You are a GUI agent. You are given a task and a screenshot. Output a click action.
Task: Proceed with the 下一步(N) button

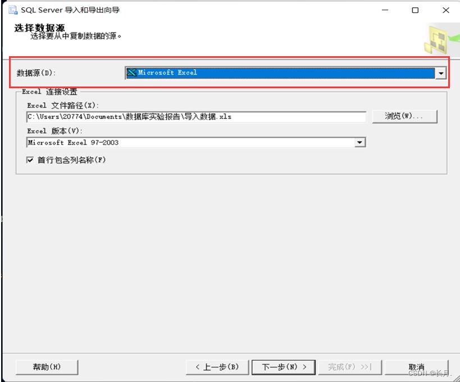point(284,367)
